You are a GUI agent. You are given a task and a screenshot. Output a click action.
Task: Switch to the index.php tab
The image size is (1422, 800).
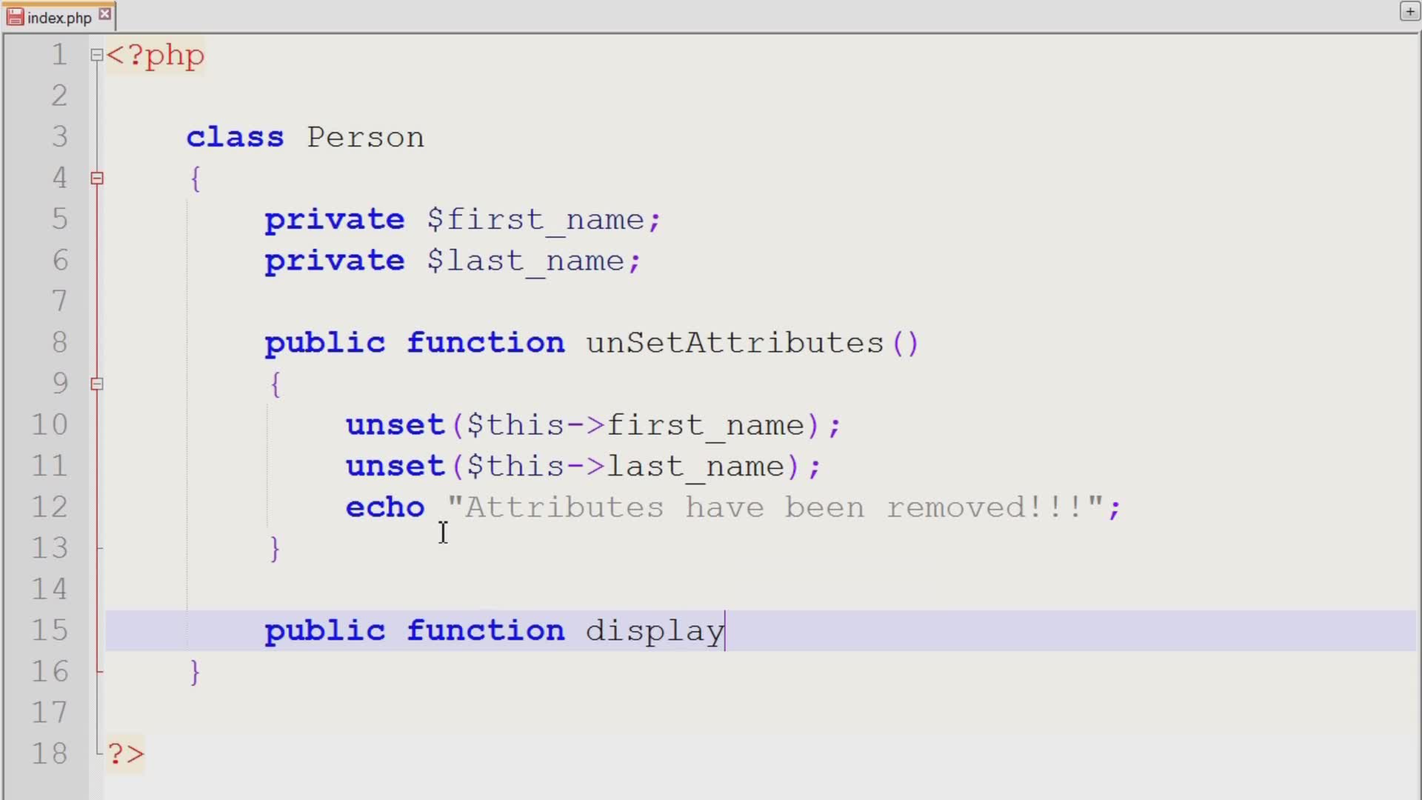coord(59,18)
